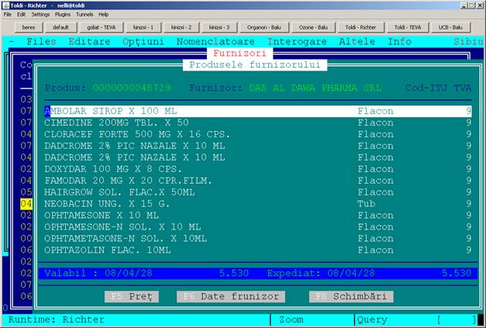
Task: Open the Plugins menu
Action: pyautogui.click(x=63, y=15)
